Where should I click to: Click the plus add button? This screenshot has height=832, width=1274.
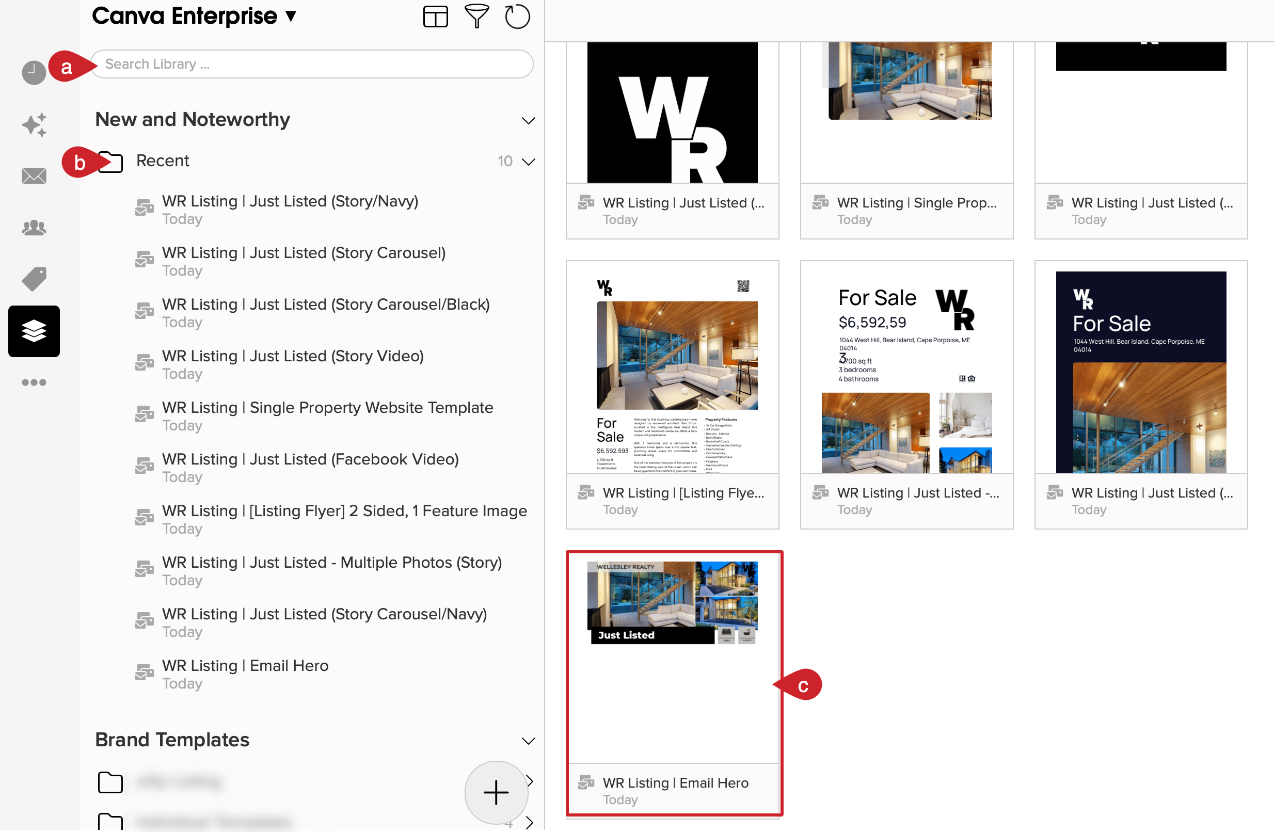tap(496, 792)
